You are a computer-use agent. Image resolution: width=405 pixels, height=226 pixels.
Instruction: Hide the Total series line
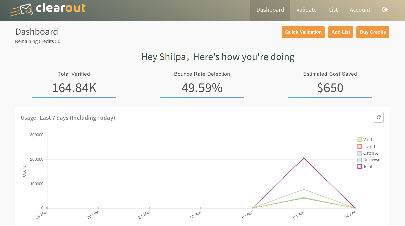click(x=360, y=167)
